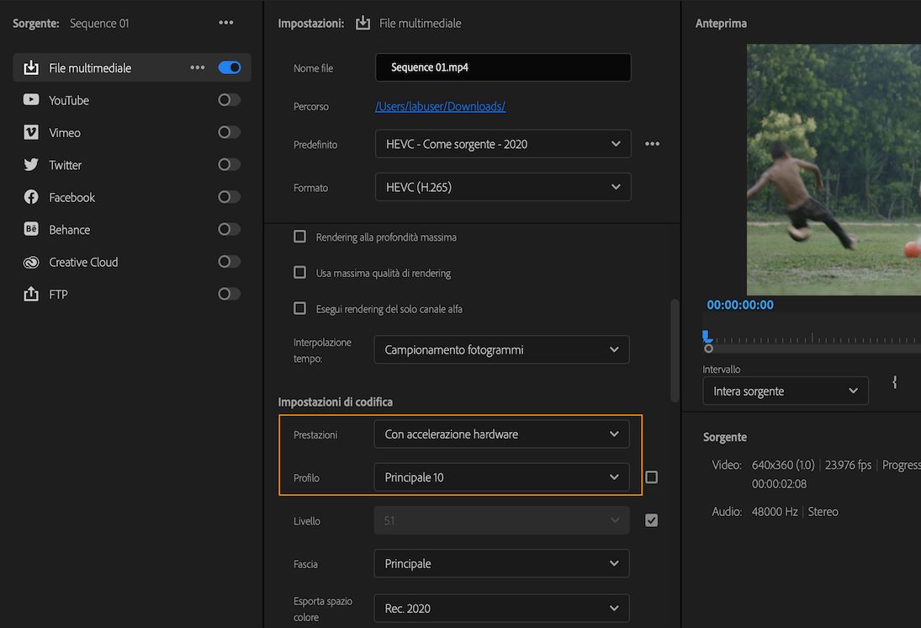Click the FTP upload icon
Image resolution: width=921 pixels, height=628 pixels.
pos(30,294)
